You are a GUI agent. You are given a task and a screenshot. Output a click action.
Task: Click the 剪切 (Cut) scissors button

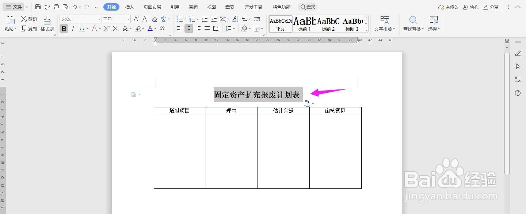[x=28, y=19]
